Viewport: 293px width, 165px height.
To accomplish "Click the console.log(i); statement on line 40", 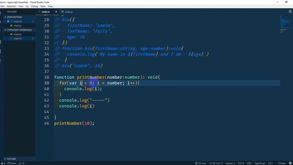I will (x=83, y=89).
